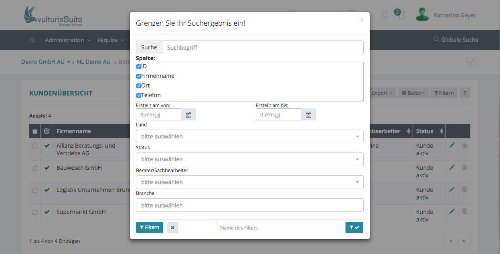Uncheck the ID column checkbox
Viewport: 500px width, 254px height.
point(139,67)
